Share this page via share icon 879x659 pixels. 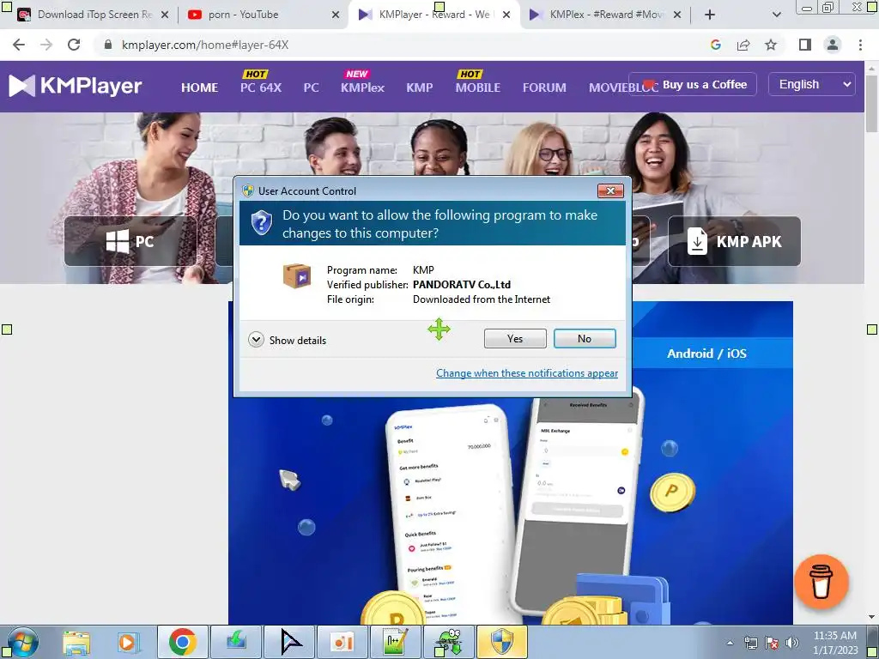(743, 45)
